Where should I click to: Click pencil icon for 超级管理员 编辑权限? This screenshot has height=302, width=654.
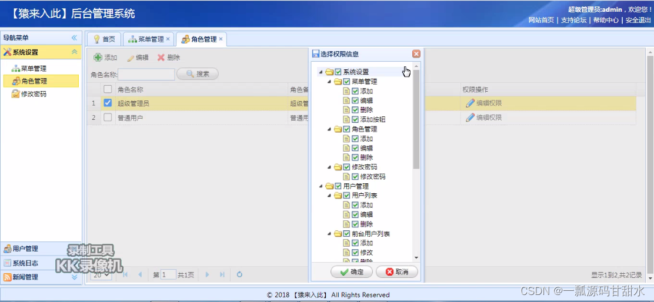click(470, 103)
